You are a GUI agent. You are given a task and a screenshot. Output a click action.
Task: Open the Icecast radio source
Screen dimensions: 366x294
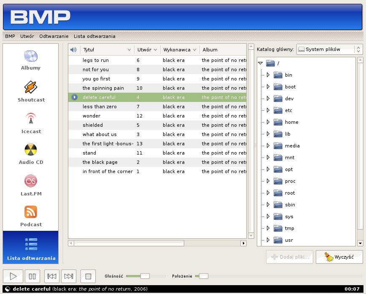(x=31, y=123)
